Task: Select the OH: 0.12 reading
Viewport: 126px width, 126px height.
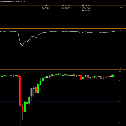Action: tap(86, 8)
